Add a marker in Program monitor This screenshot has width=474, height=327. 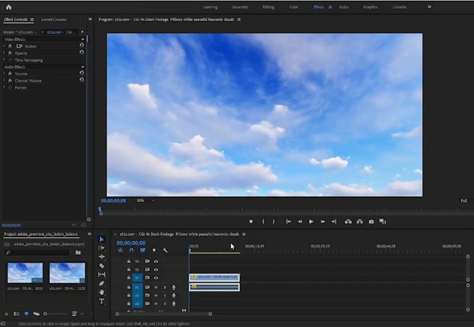251,221
